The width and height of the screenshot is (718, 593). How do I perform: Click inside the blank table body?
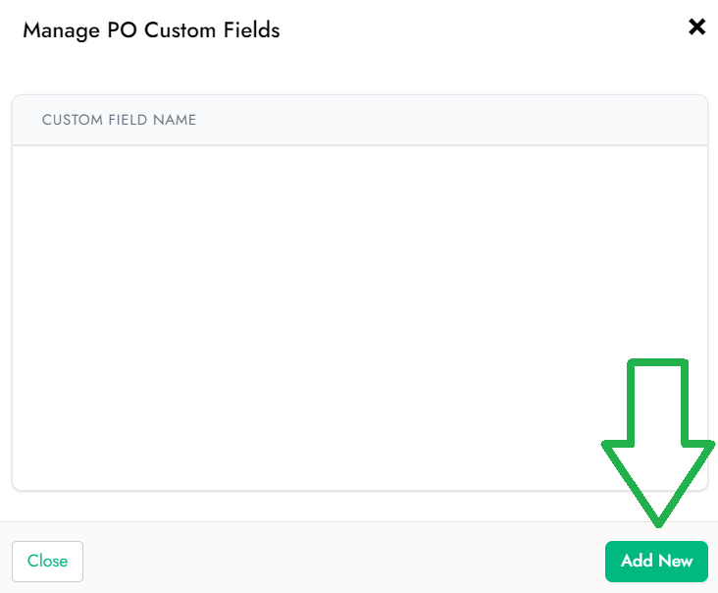click(360, 317)
